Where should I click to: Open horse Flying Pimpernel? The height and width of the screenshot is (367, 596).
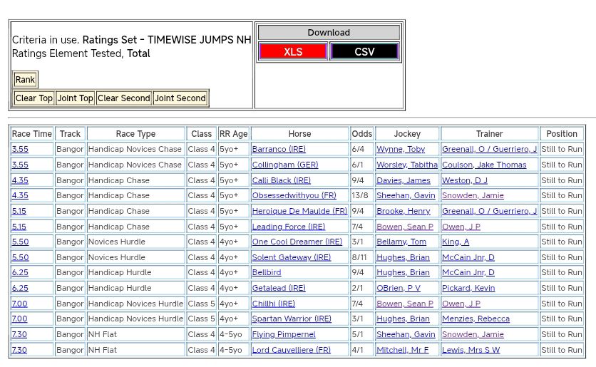(283, 335)
